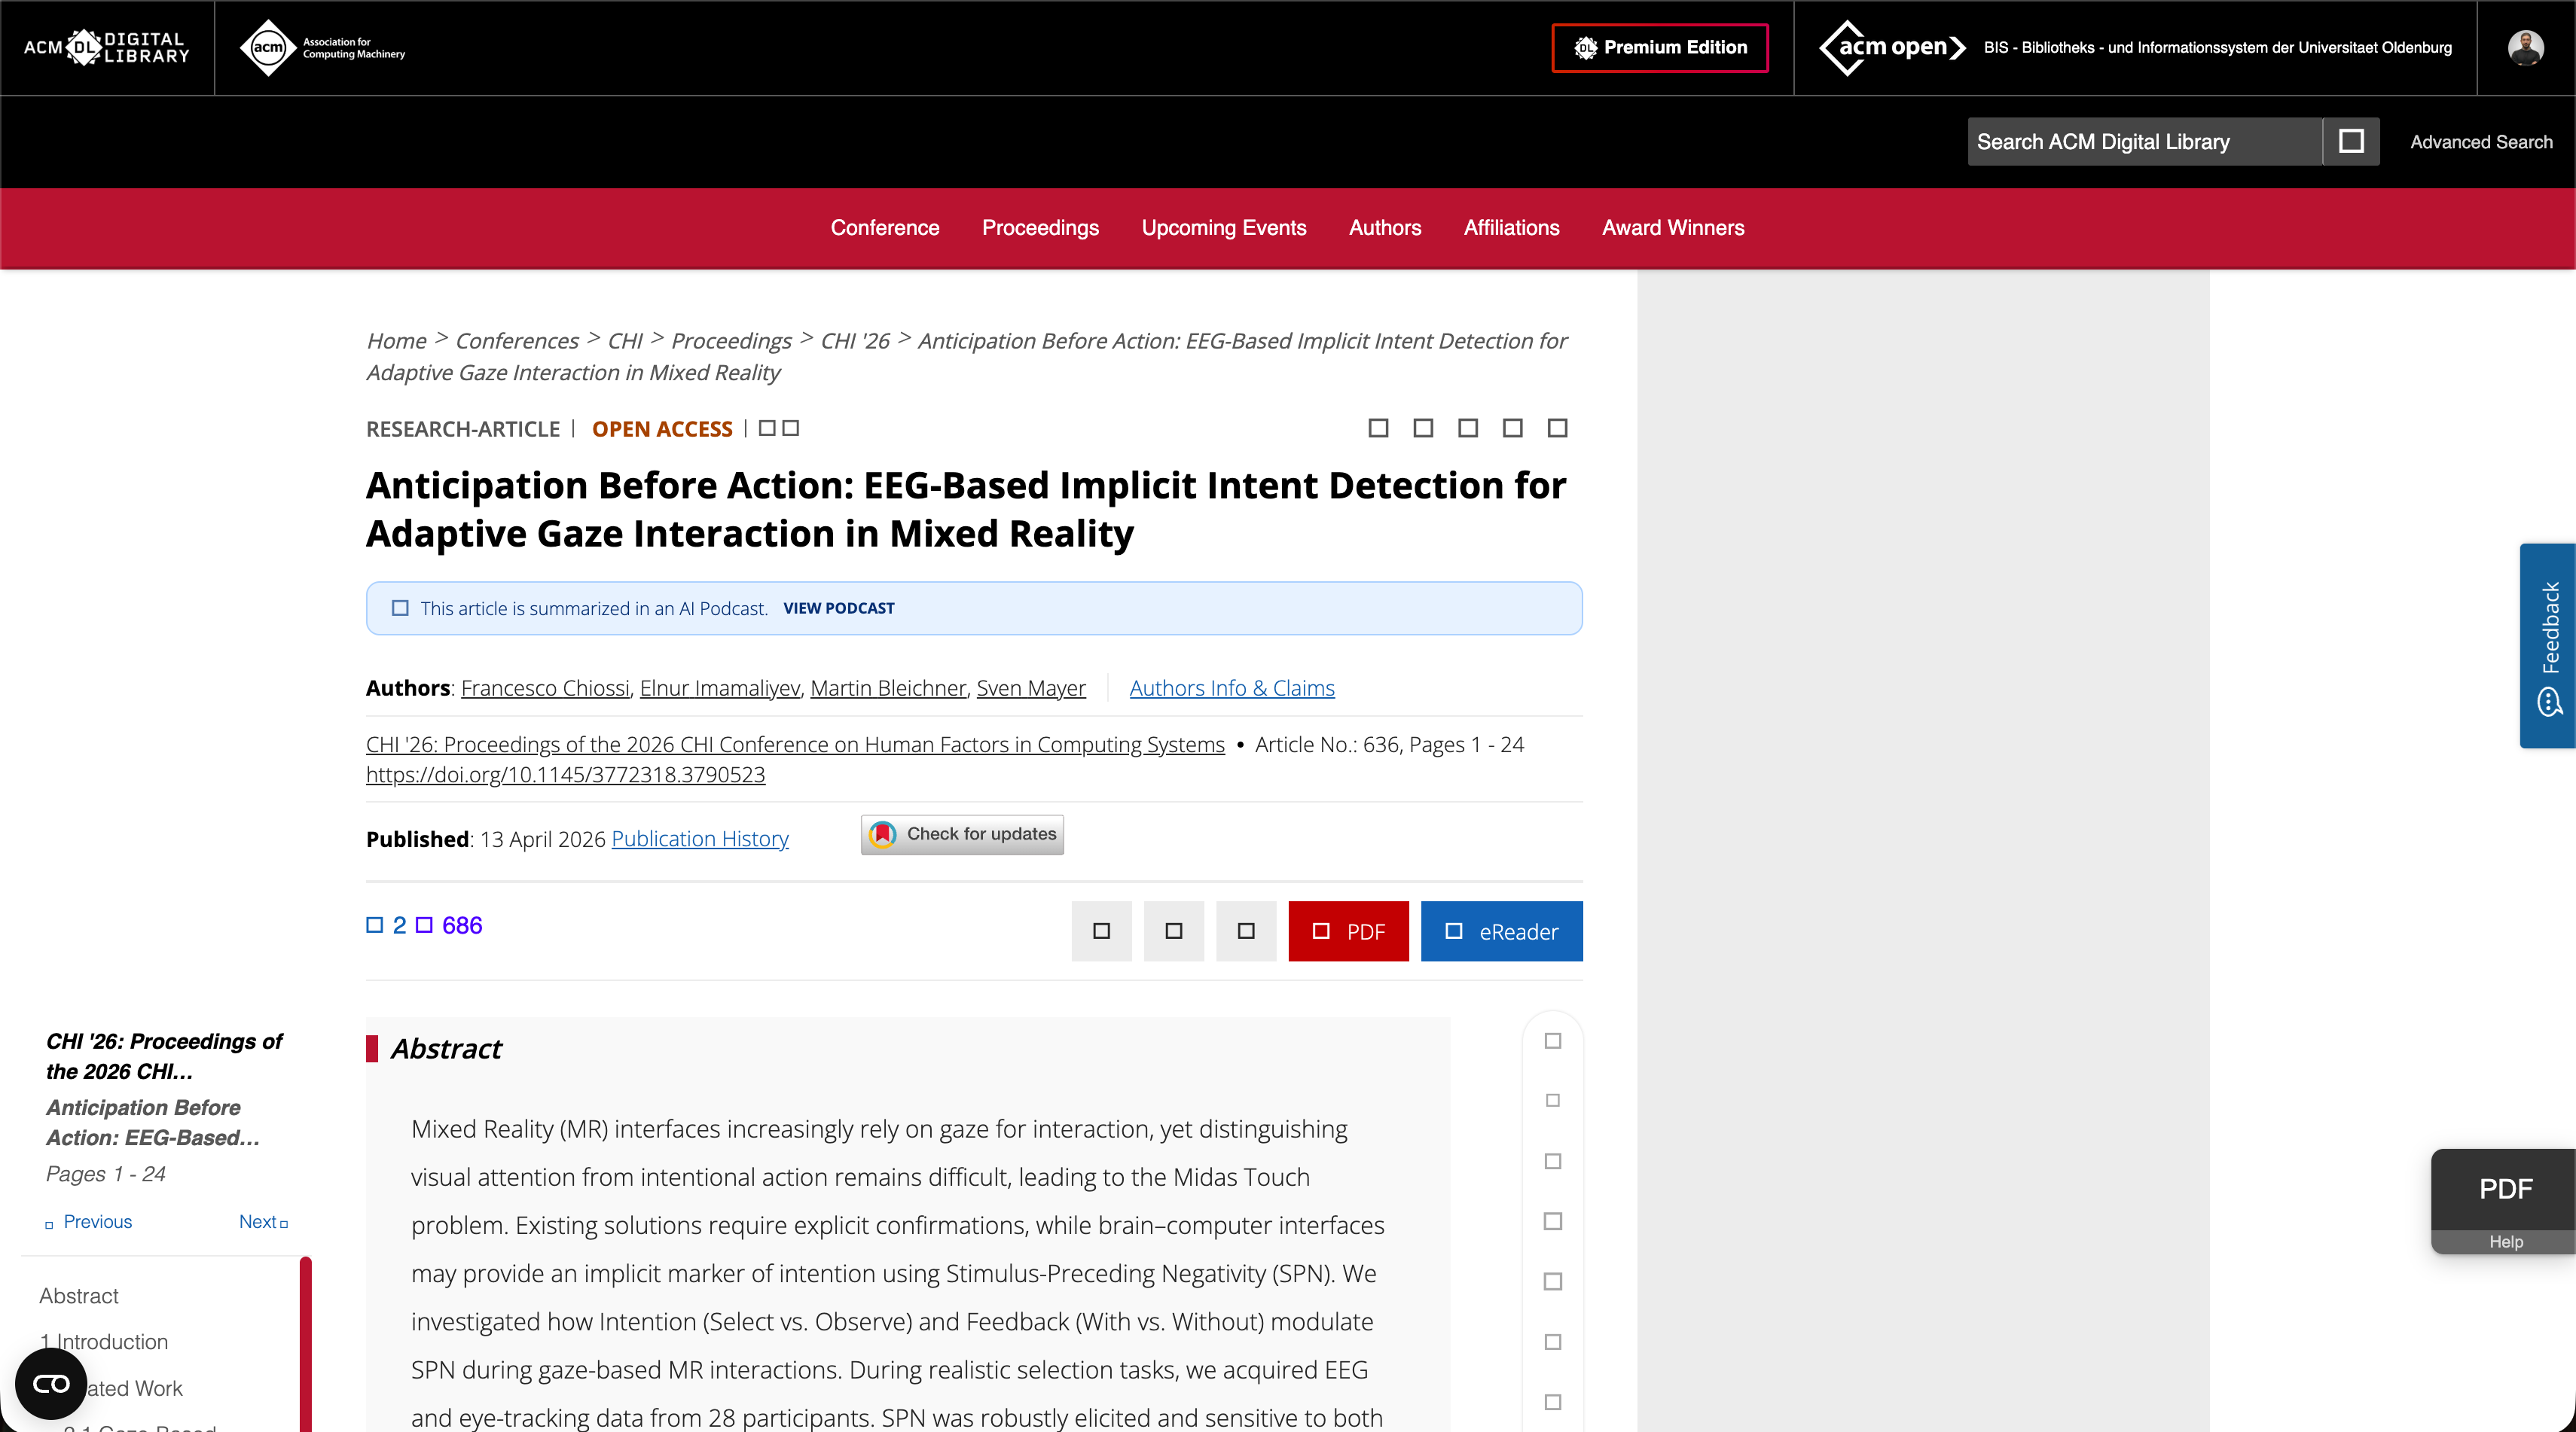Screen dimensions: 2576x1432
Task: Open the acm open logo link
Action: [x=1892, y=47]
